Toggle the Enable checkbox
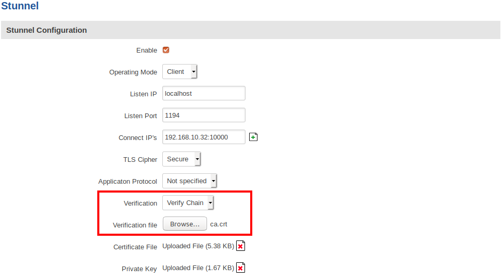Image resolution: width=503 pixels, height=280 pixels. click(166, 50)
